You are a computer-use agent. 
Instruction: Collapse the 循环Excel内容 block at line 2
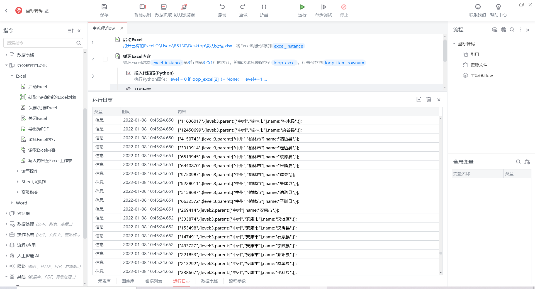(105, 59)
